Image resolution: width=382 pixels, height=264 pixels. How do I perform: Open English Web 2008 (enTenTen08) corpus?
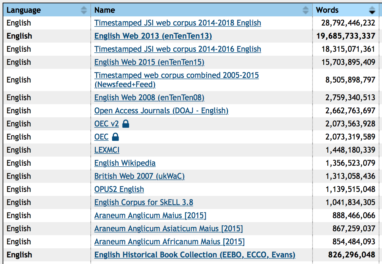[149, 98]
